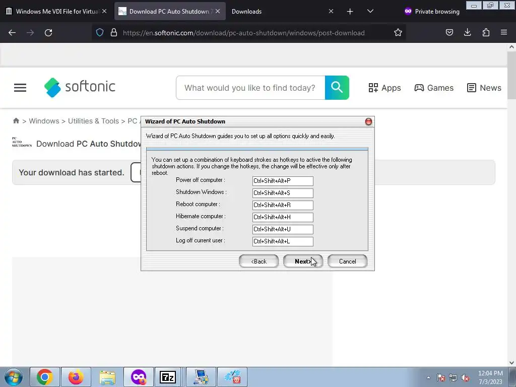The height and width of the screenshot is (387, 516).
Task: Open the News section
Action: click(x=484, y=88)
